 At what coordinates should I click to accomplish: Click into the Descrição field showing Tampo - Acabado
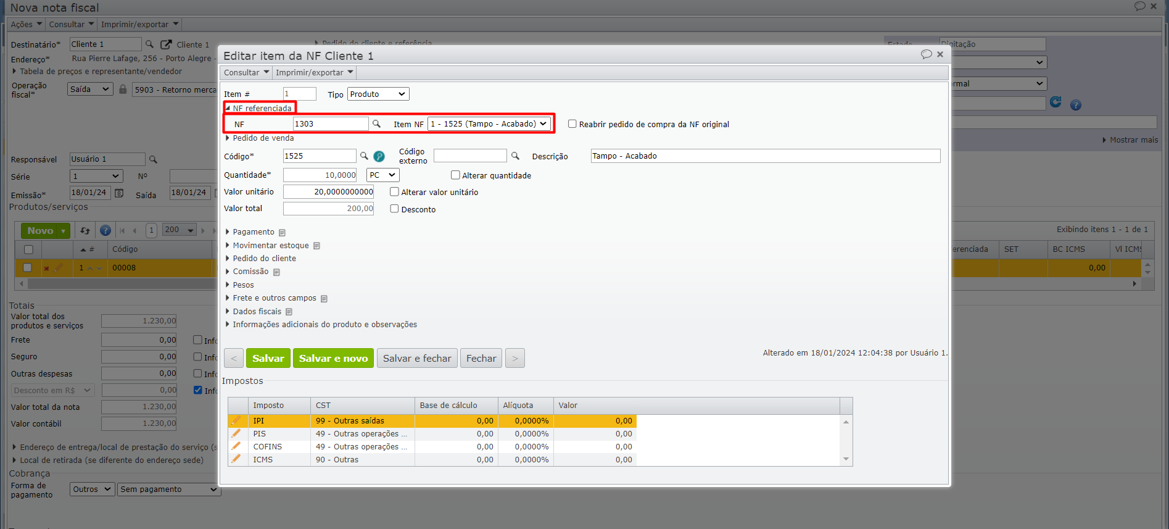766,156
